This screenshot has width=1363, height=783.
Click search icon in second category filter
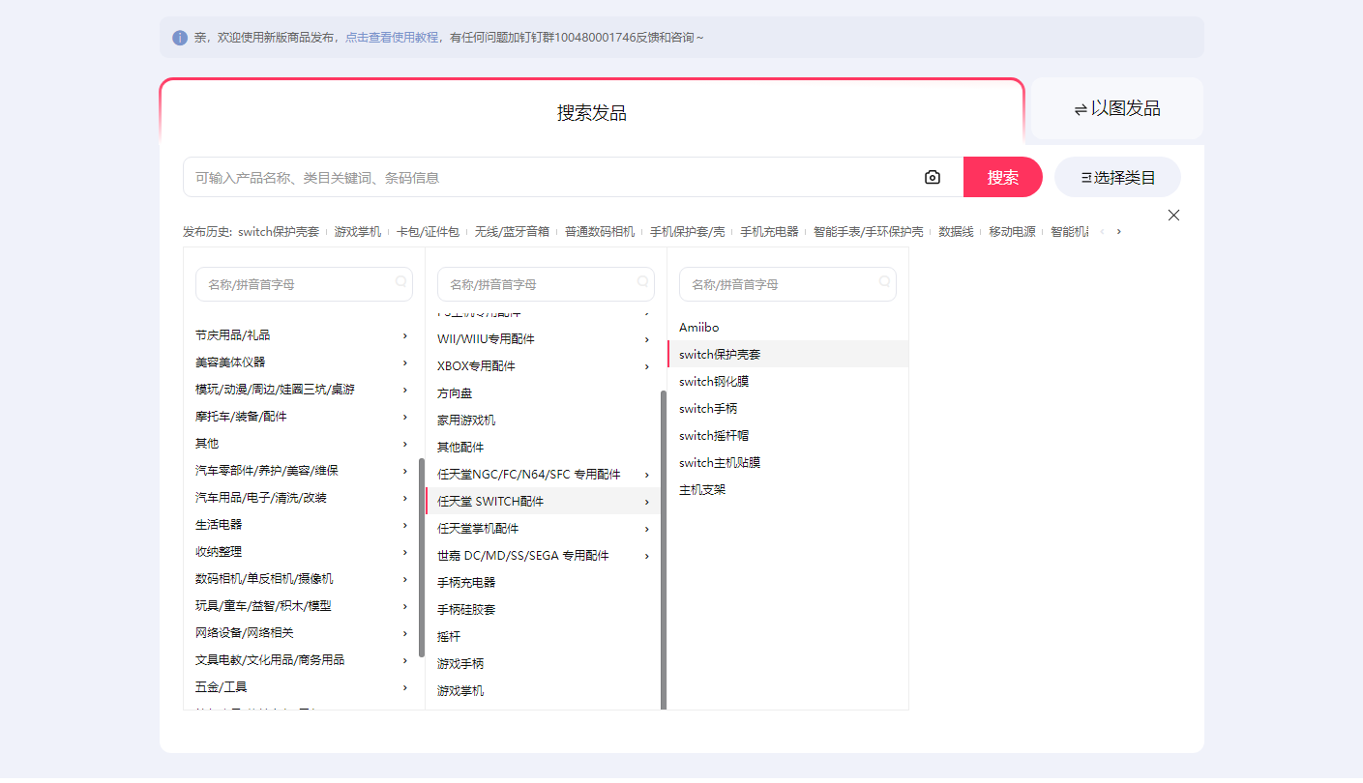pyautogui.click(x=642, y=282)
